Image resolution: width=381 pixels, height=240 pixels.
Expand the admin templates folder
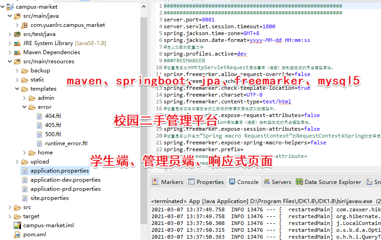24,98
